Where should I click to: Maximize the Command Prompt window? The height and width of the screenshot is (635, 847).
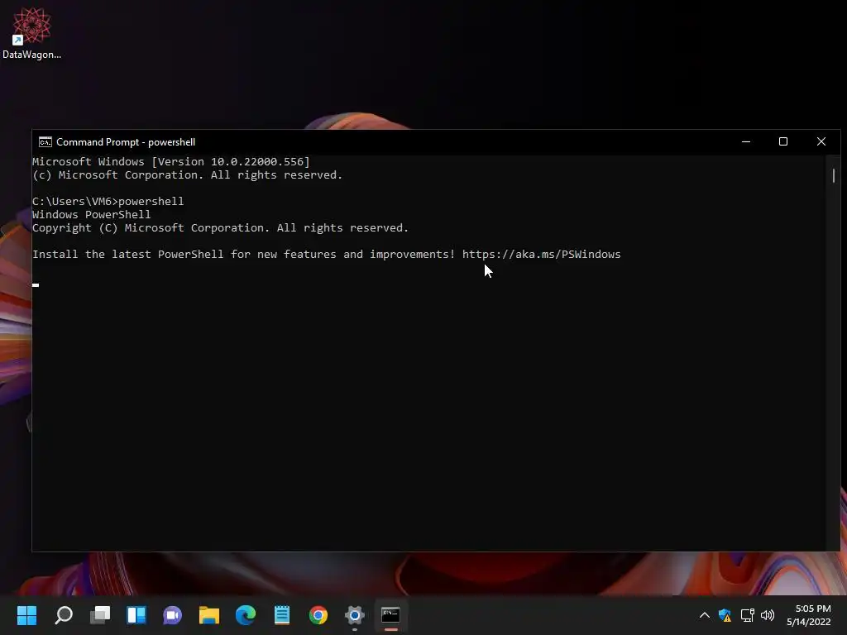(783, 141)
